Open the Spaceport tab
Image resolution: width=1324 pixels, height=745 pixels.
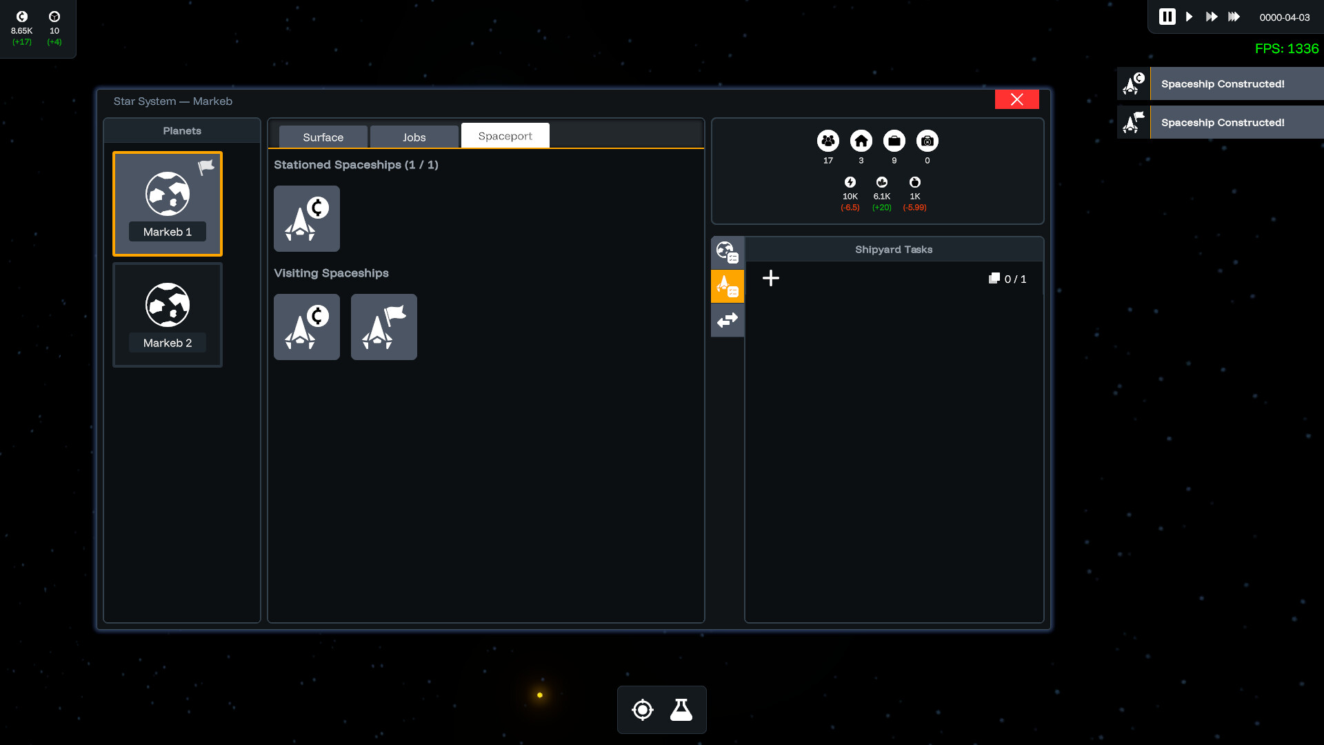[x=505, y=135]
